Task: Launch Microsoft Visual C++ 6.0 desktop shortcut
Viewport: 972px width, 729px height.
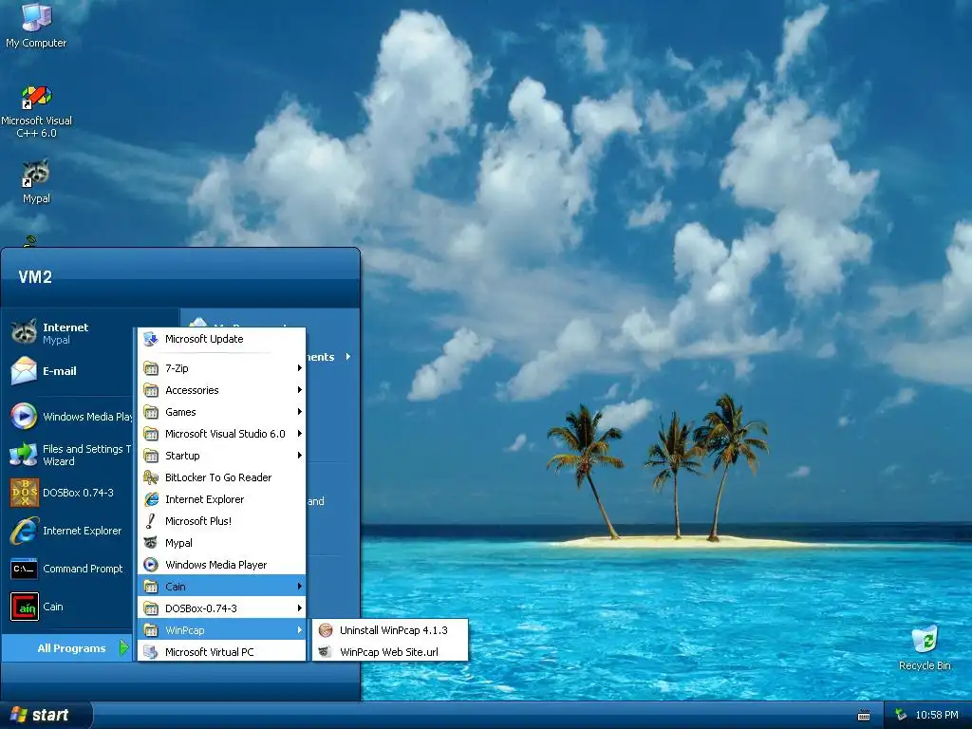Action: click(x=36, y=112)
